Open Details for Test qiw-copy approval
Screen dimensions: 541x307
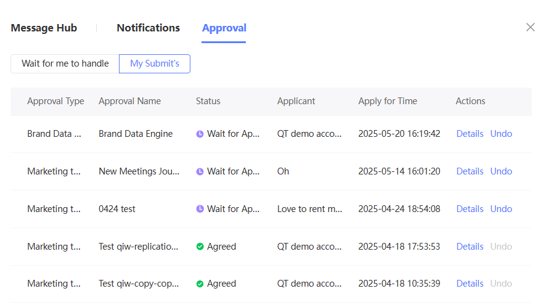(x=470, y=284)
